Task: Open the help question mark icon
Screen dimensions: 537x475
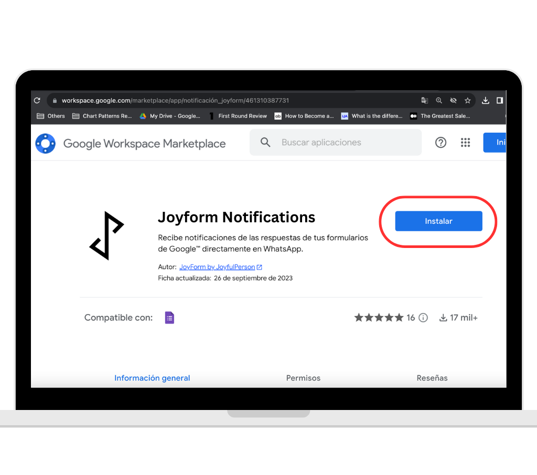Action: (x=441, y=142)
